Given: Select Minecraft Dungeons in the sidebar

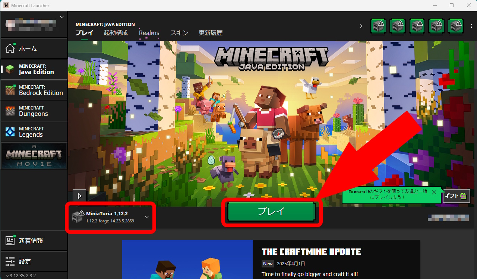Looking at the screenshot, I should click(34, 111).
